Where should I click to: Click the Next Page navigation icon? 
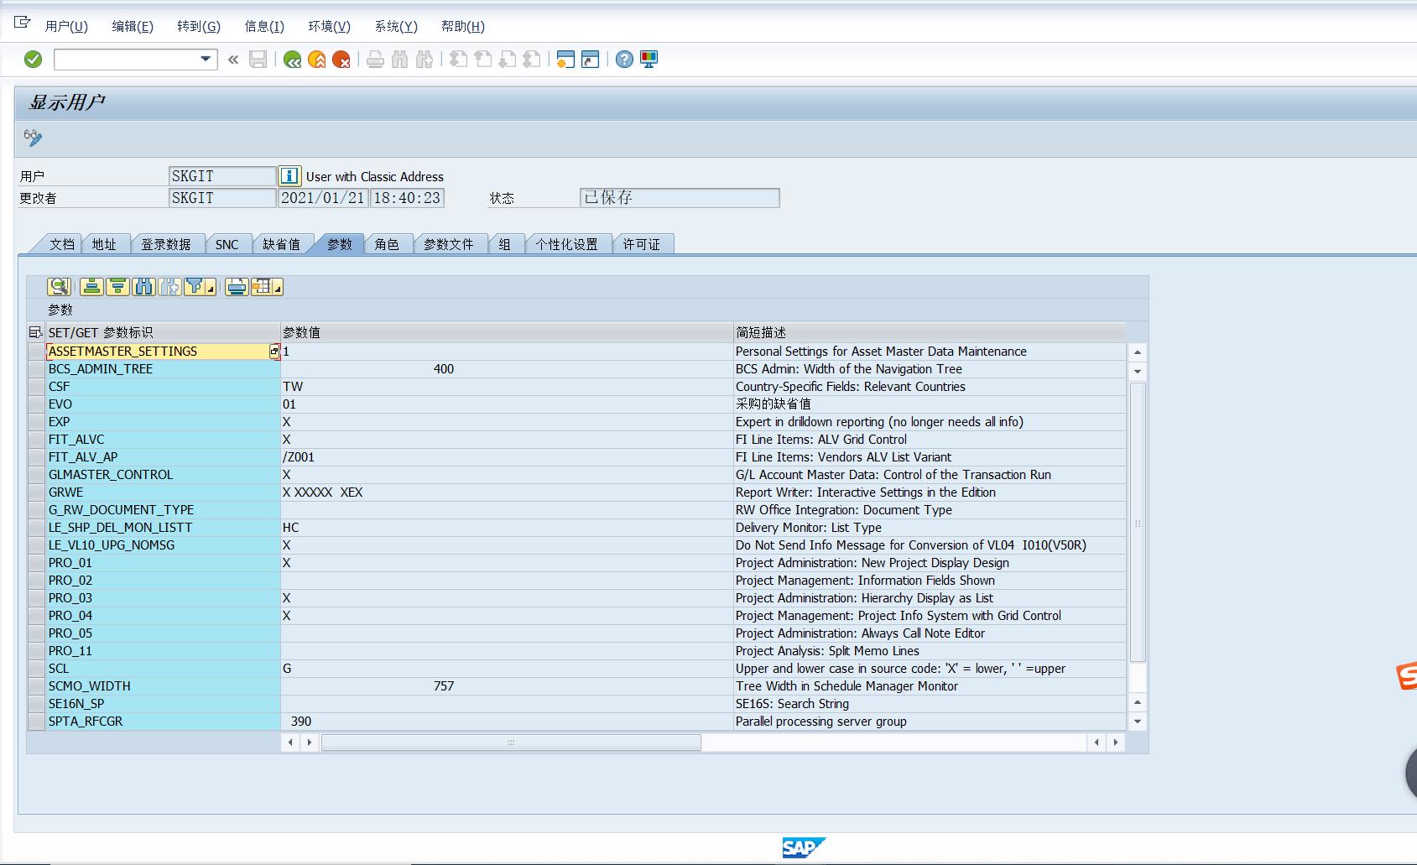point(507,59)
